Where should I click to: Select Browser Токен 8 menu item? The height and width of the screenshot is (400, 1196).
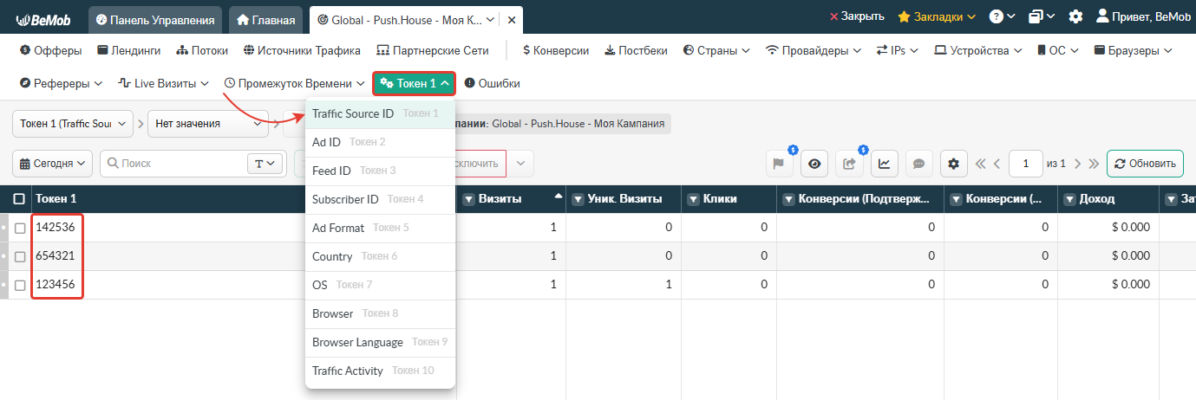click(x=380, y=313)
